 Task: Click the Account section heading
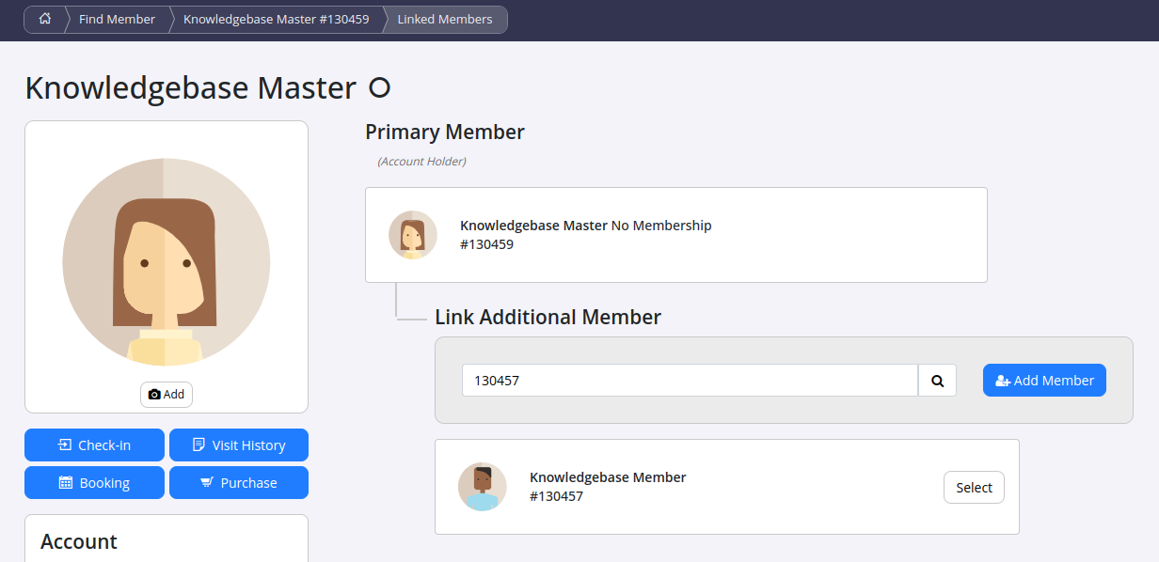coord(79,541)
